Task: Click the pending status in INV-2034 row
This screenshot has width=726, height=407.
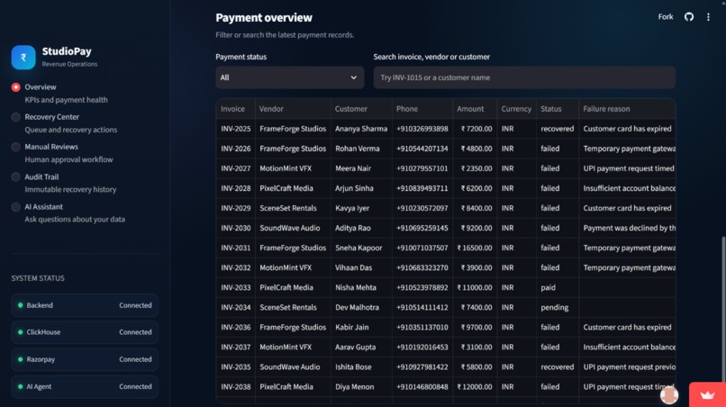Action: tap(557, 307)
